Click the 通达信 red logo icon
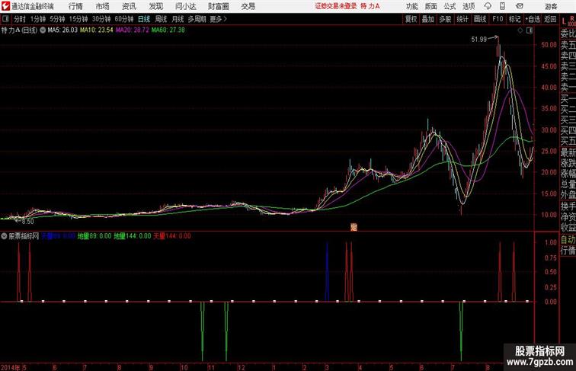 coord(5,6)
